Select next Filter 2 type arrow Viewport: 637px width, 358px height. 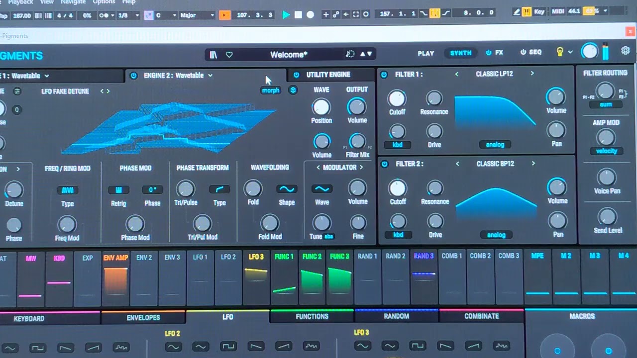click(x=533, y=164)
